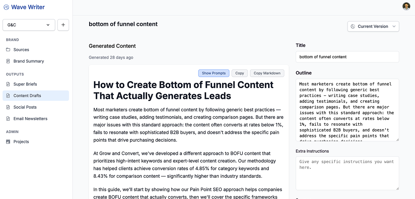This screenshot has height=199, width=415.
Task: Click the Email Newsletters document icon
Action: [x=8, y=119]
